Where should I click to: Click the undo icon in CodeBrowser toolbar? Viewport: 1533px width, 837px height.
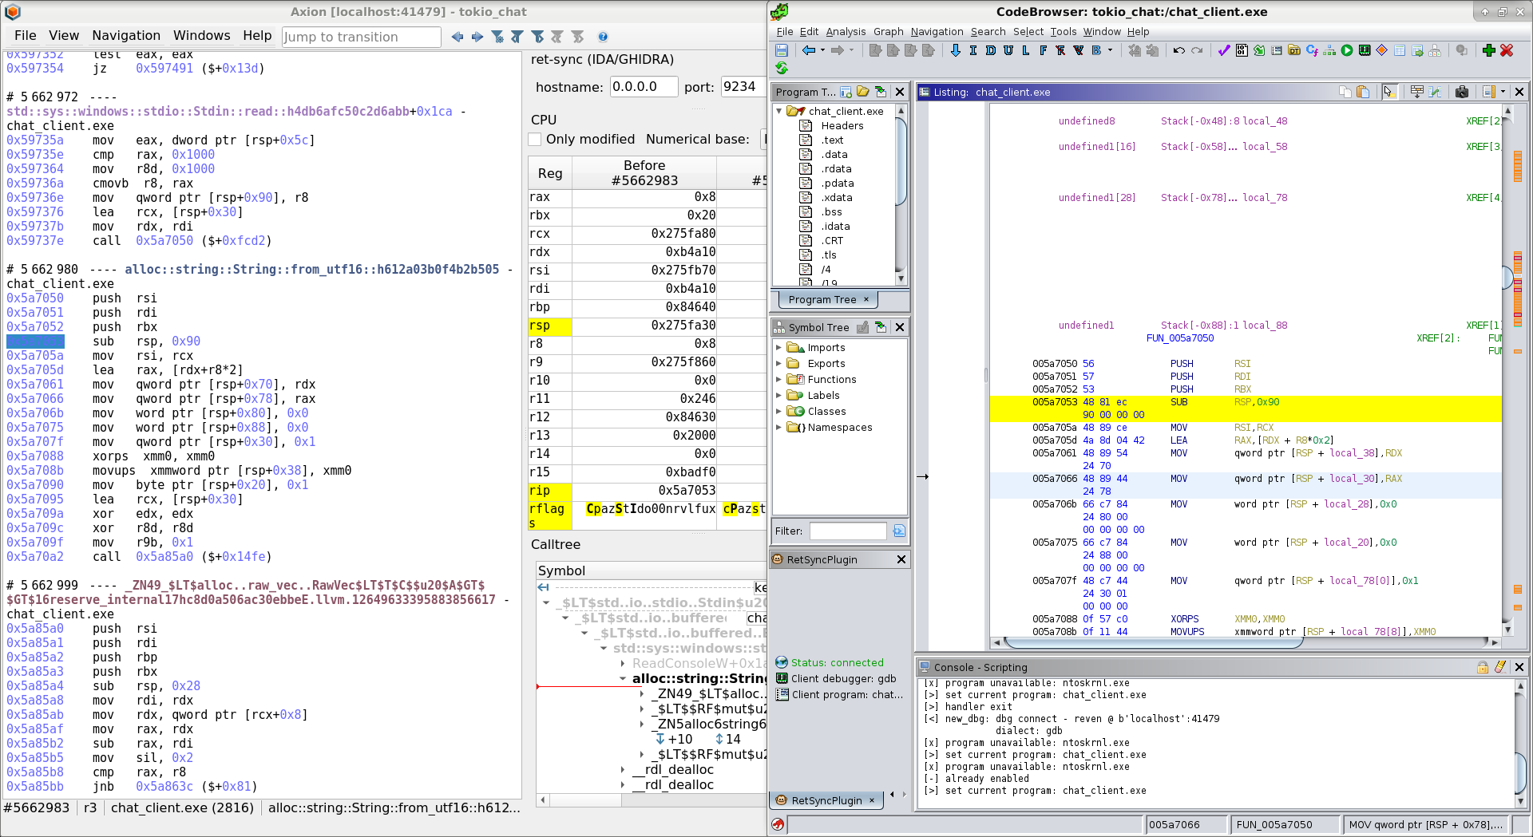click(x=1178, y=50)
